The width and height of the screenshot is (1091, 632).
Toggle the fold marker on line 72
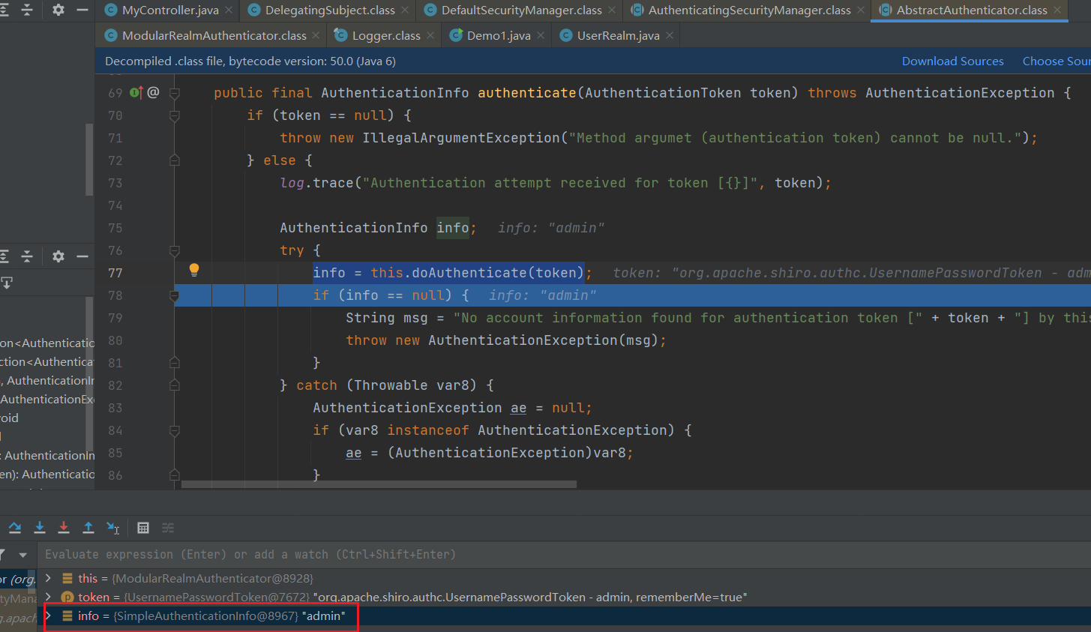[175, 160]
